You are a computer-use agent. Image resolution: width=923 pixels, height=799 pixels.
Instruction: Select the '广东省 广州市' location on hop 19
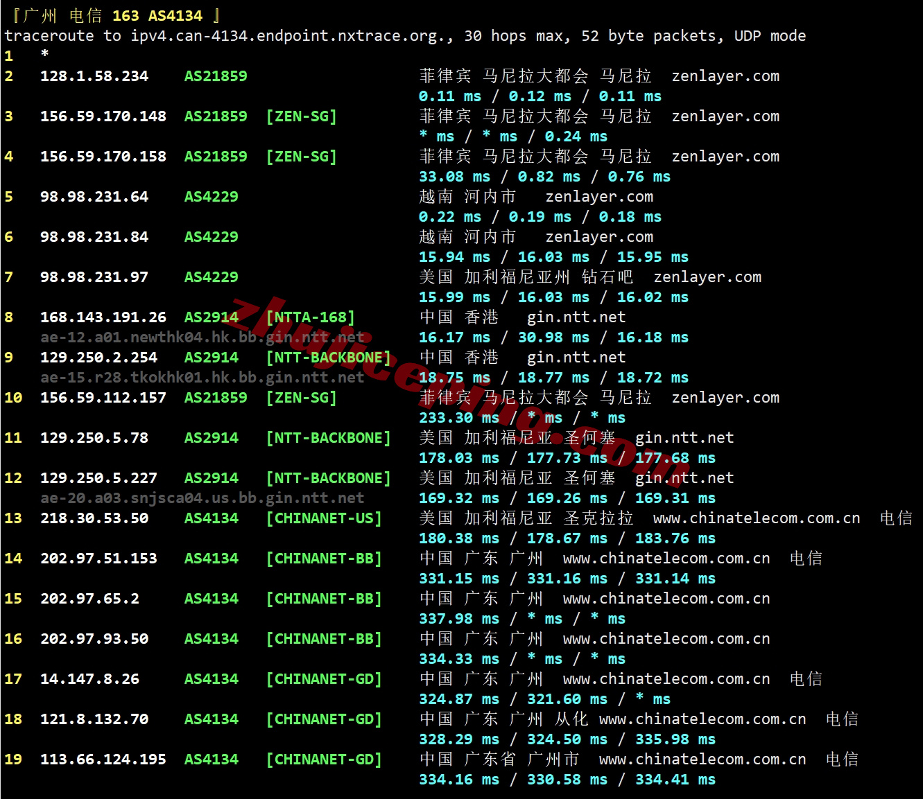click(521, 760)
